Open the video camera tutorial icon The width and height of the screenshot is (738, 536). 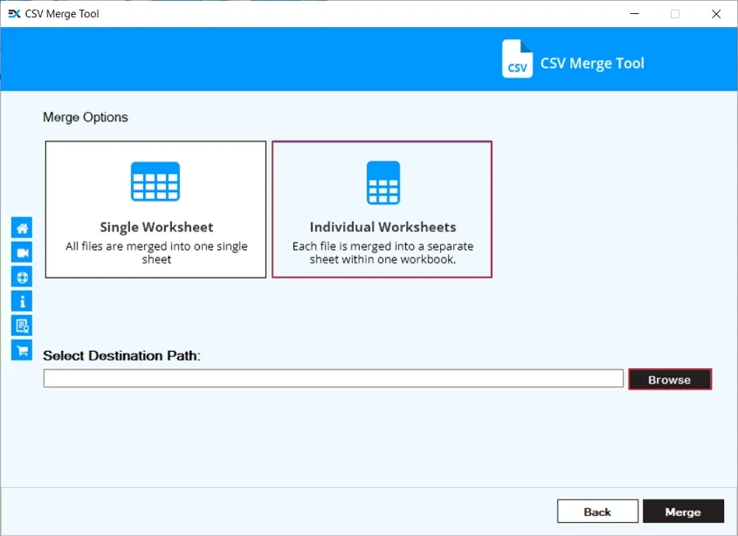22,252
